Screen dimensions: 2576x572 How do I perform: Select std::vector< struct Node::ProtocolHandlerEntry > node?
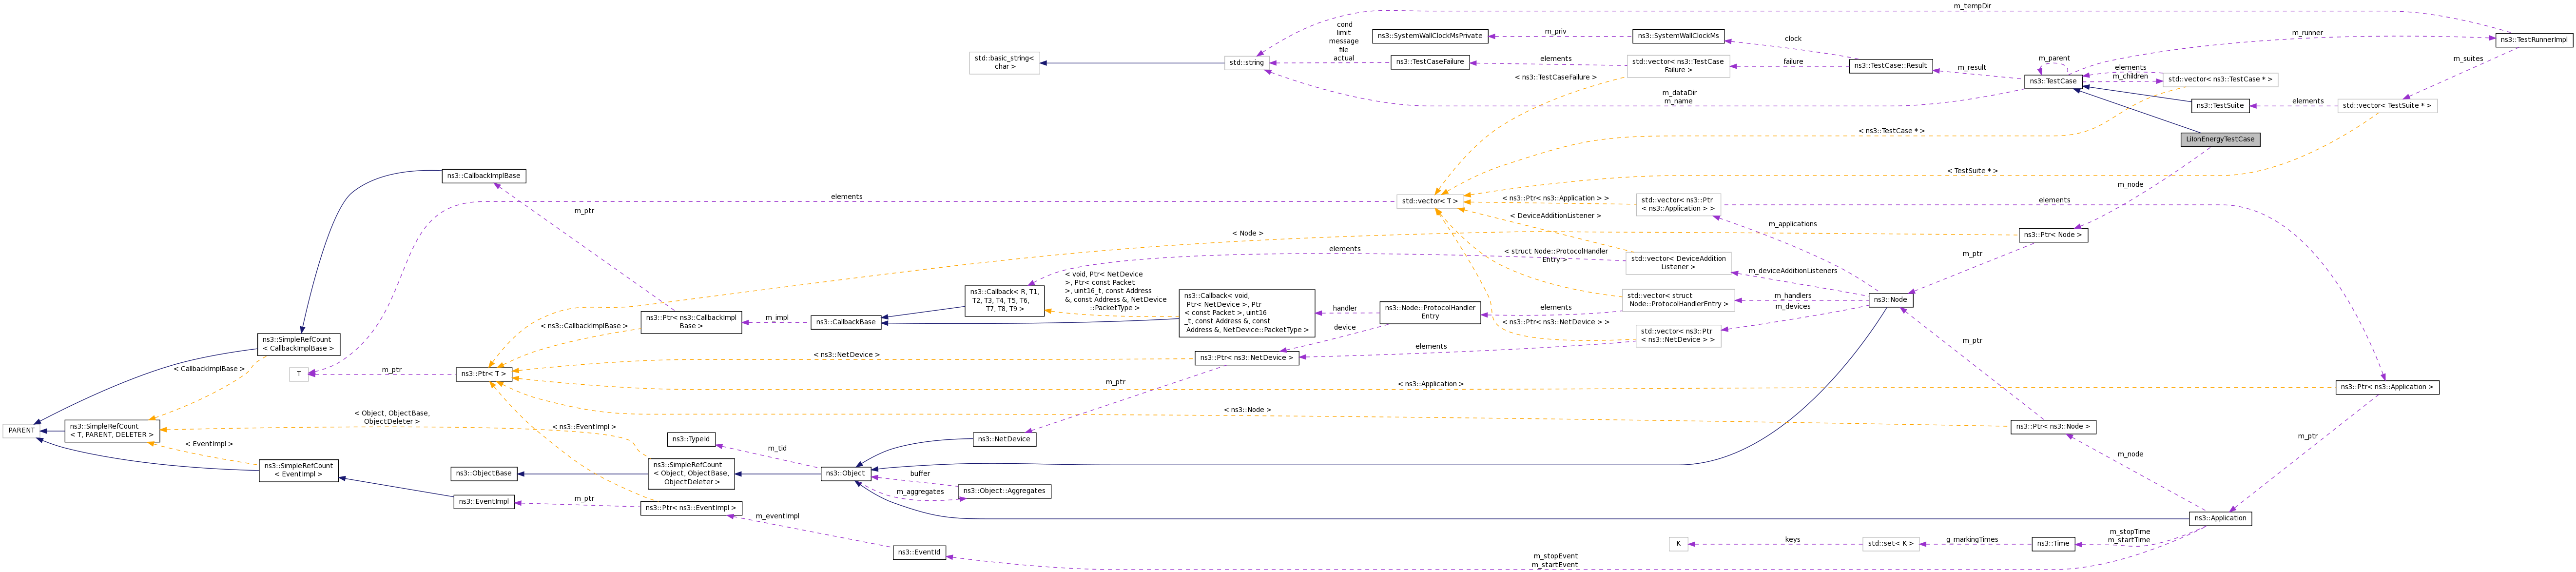1678,300
